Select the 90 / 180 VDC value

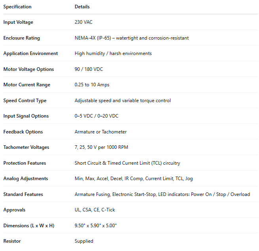[89, 69]
